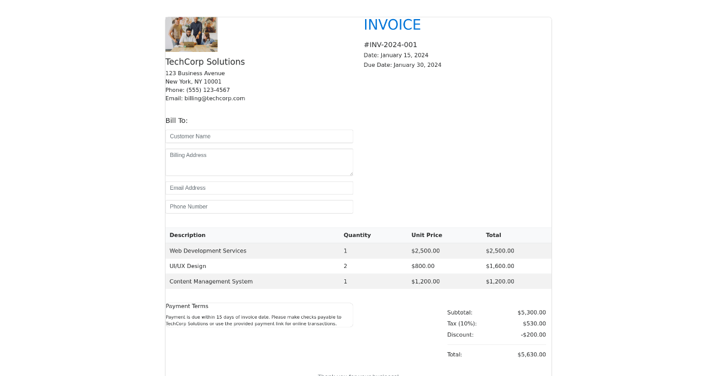Screen dimensions: 717x376
Task: Click invoice number #INV-2024-001
Action: pos(390,45)
